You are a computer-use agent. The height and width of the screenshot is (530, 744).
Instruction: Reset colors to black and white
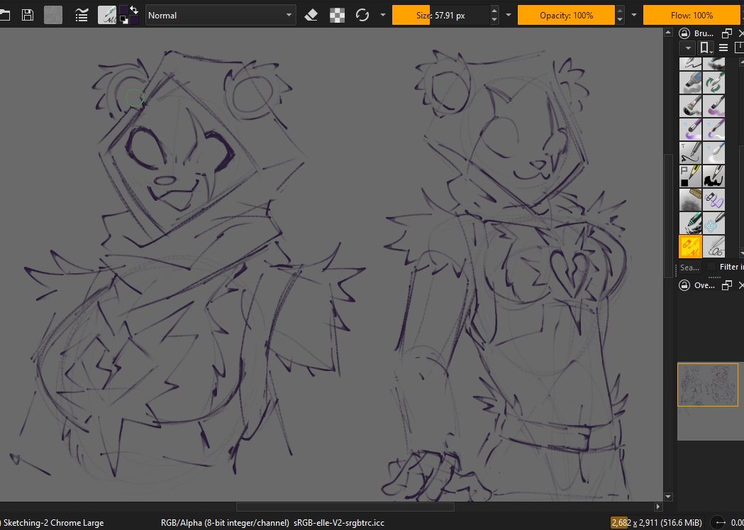pyautogui.click(x=123, y=19)
